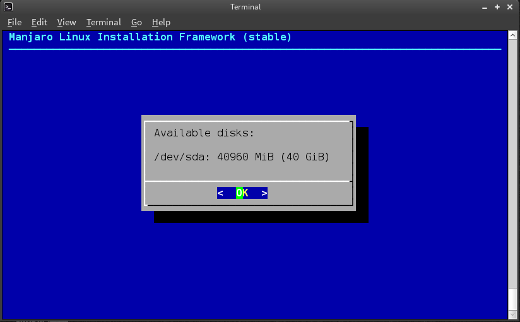Click the vertical scrollbar thumb
The image size is (520, 322).
click(x=512, y=299)
